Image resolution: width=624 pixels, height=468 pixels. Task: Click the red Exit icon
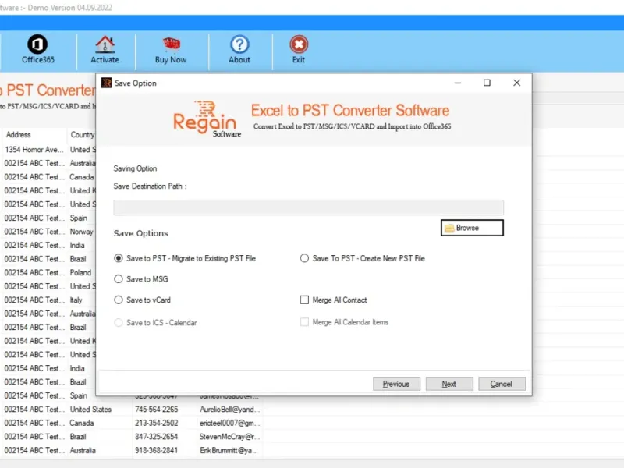tap(299, 44)
